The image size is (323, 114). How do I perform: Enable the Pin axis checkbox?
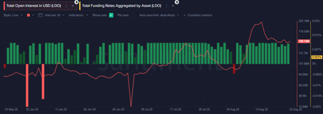(133, 15)
